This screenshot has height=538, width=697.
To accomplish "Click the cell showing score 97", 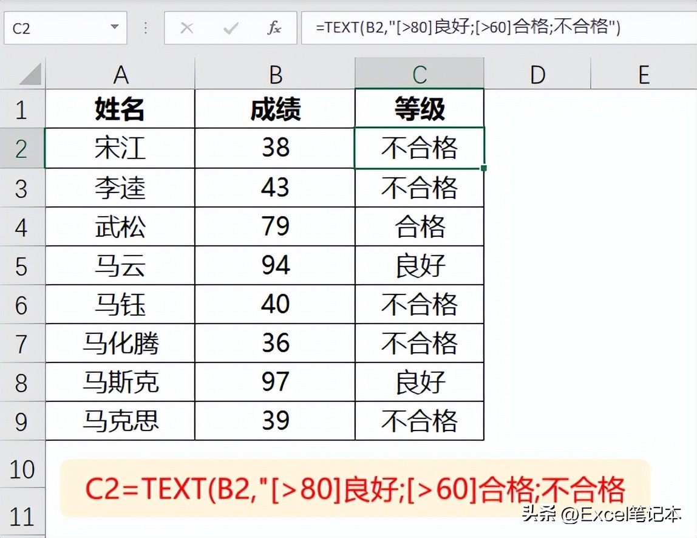I will 274,382.
